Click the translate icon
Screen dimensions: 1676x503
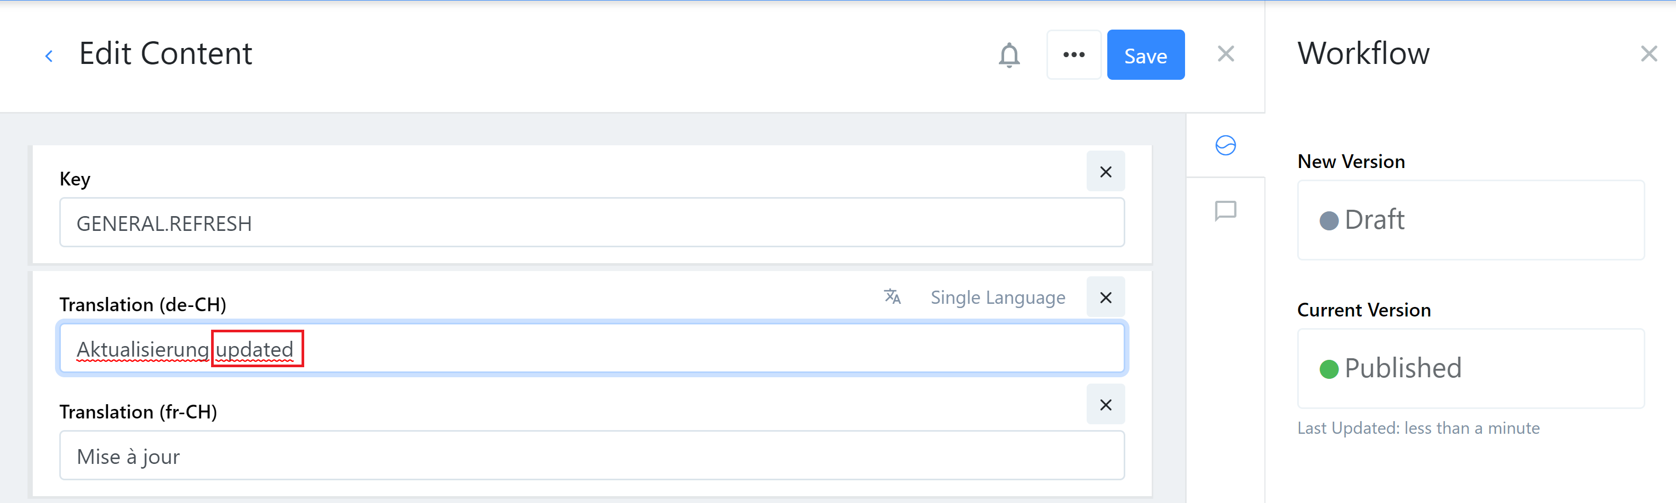[x=892, y=297]
